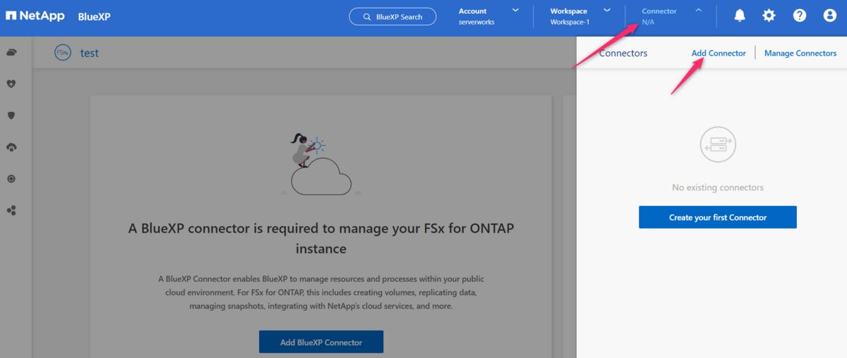Click the Connectors panel heading

(x=623, y=53)
